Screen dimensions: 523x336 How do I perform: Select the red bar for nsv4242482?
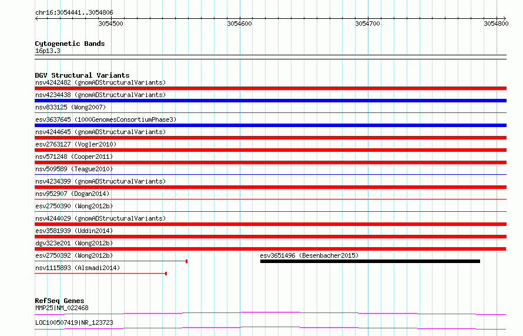tap(270, 88)
